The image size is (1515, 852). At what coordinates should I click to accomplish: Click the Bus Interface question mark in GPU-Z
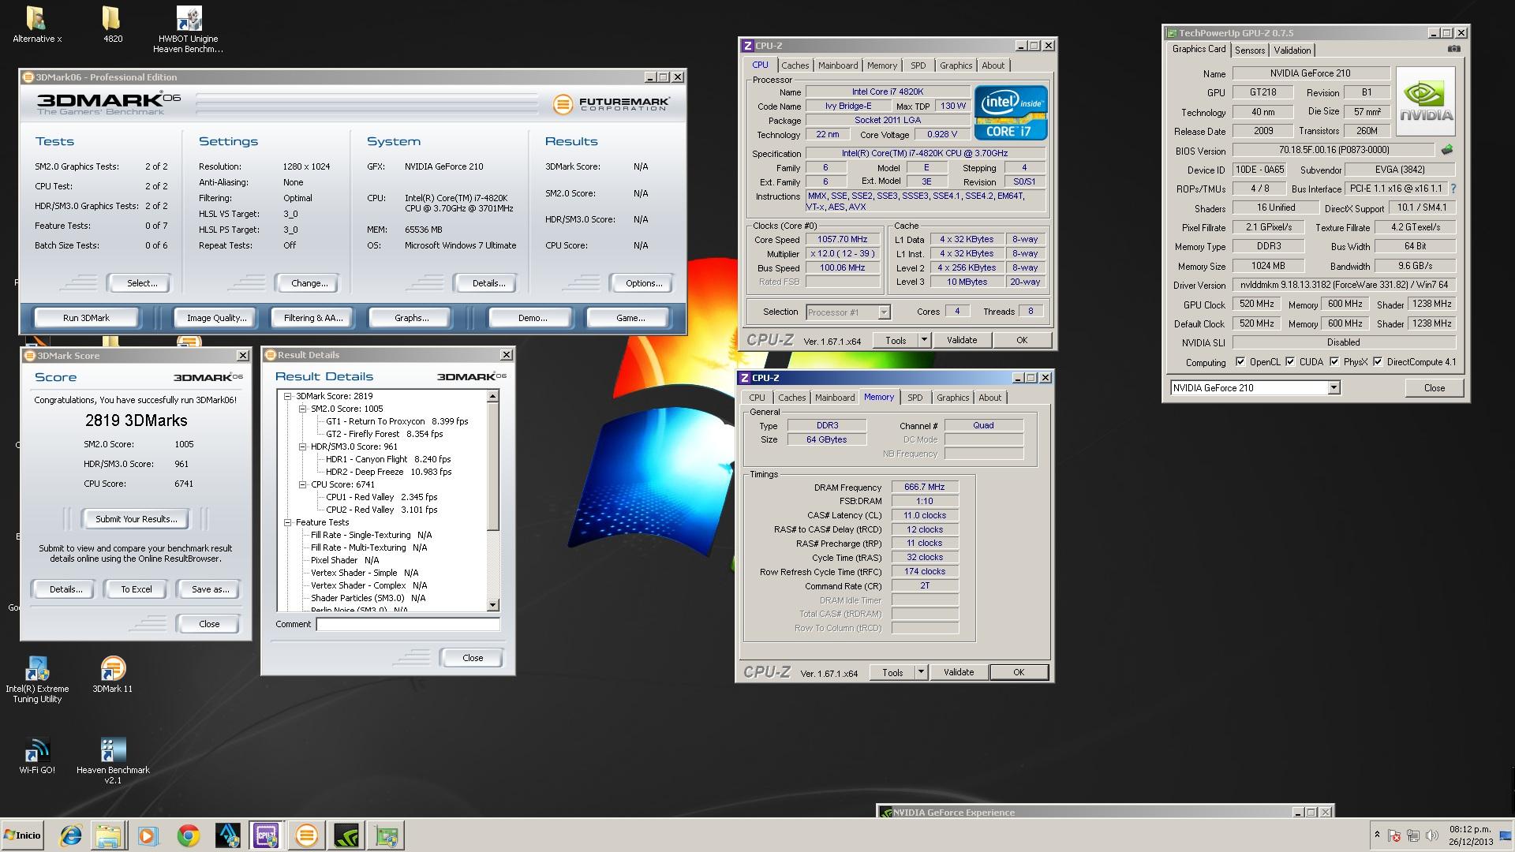1453,189
